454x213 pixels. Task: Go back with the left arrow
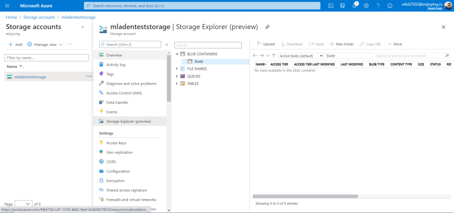pos(255,56)
